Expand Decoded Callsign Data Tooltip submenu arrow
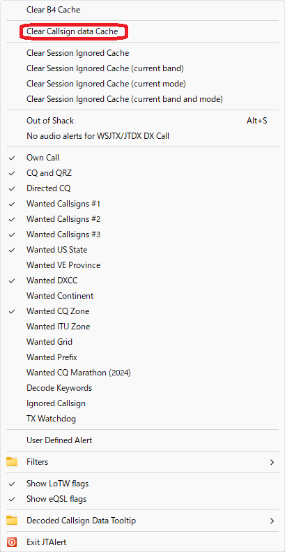 point(272,521)
